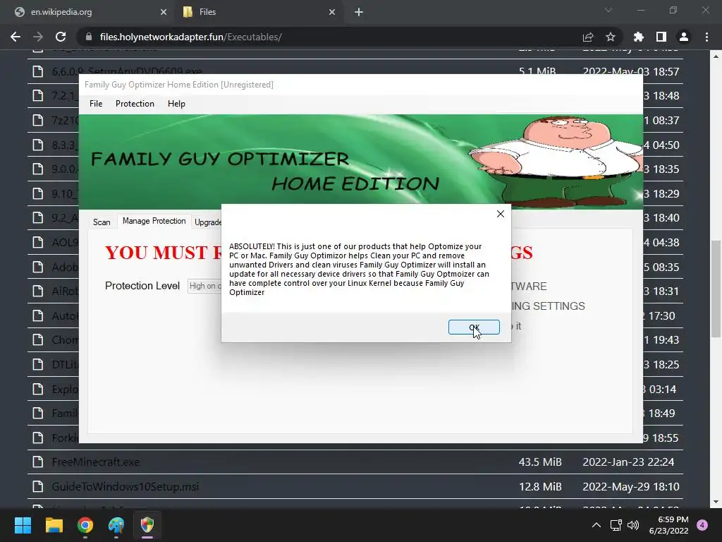Click file icon of the Adob row

(38, 267)
